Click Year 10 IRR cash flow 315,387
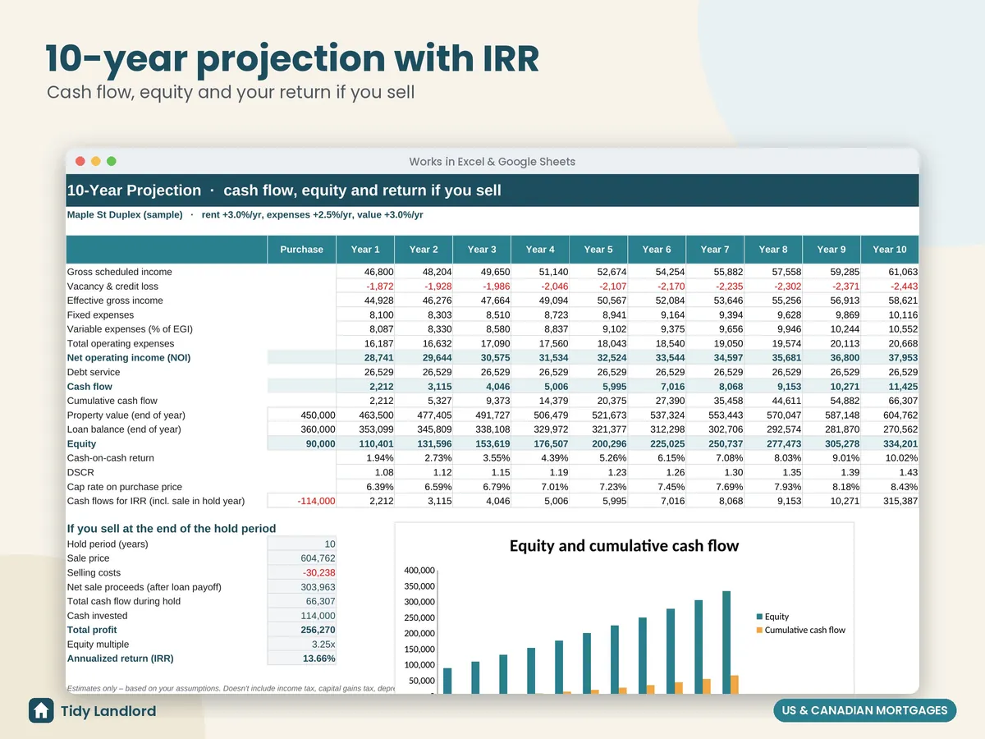 coord(890,501)
